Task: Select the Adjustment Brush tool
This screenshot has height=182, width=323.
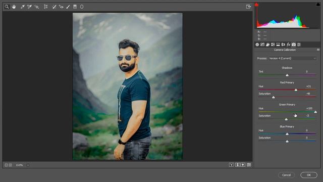Action: 68,7
